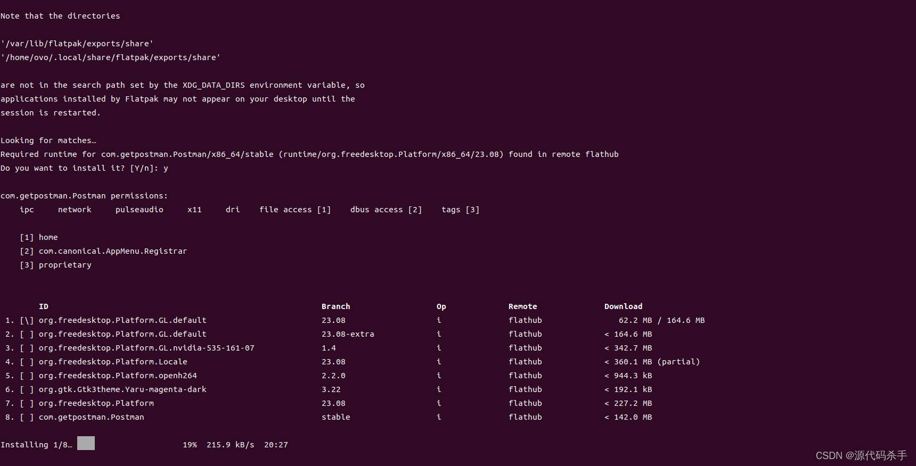The image size is (916, 466).
Task: Click the '23.08-extra' branch value
Action: [x=348, y=334]
